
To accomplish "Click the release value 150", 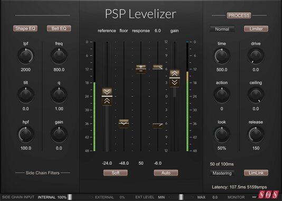I will [256, 148].
